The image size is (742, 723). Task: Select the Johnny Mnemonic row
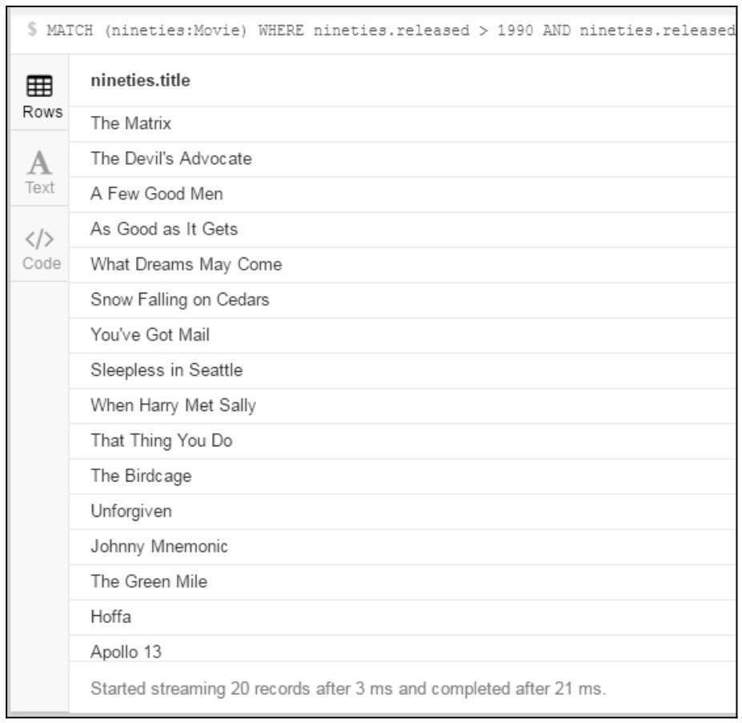403,546
